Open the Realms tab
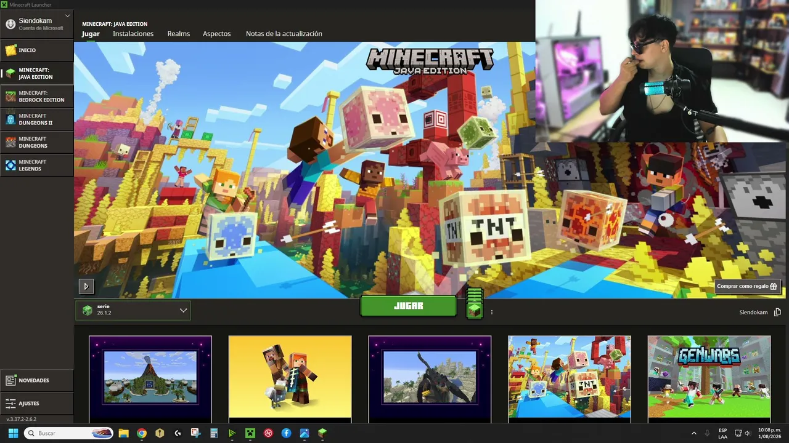Screen dimensions: 789x443 [x=179, y=34]
